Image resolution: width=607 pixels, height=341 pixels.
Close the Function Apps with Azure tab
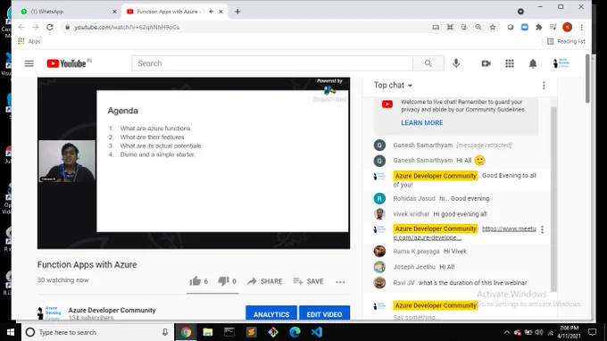click(220, 12)
